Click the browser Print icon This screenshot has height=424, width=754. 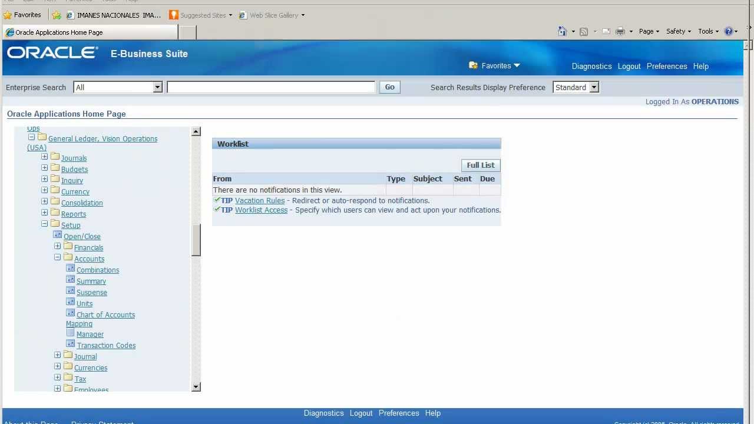(620, 31)
